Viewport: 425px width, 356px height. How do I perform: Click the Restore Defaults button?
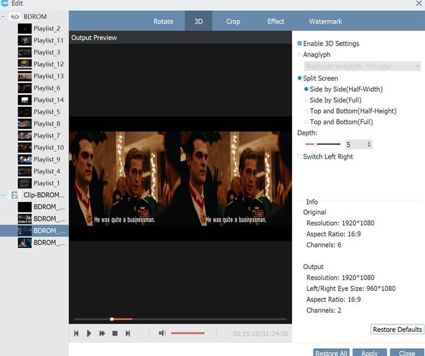pos(397,329)
